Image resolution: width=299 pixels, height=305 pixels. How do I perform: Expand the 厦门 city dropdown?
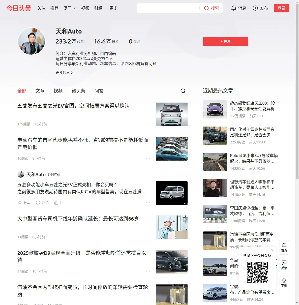pos(70,8)
